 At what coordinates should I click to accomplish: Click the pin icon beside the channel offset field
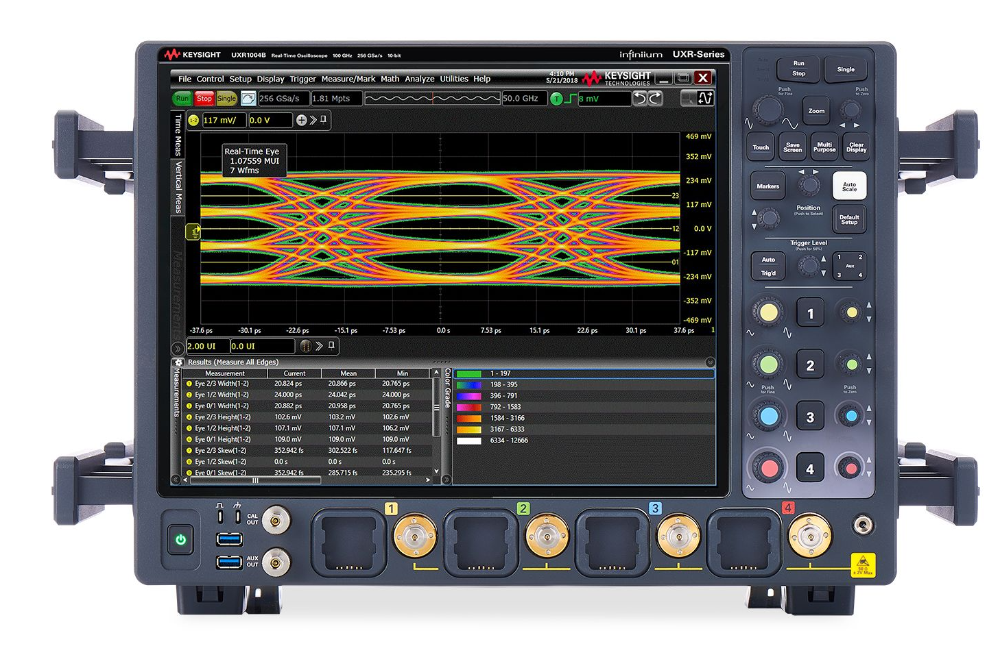[x=324, y=121]
